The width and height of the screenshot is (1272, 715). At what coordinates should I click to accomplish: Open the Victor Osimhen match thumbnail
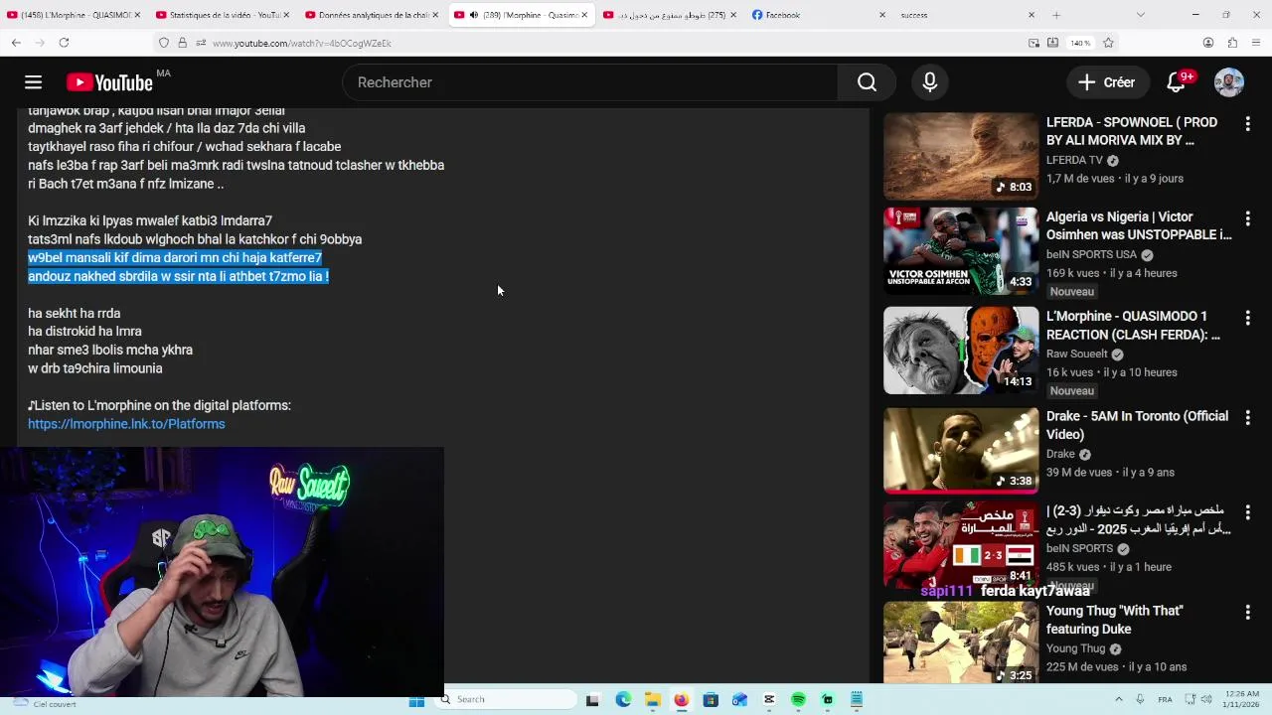tap(961, 251)
